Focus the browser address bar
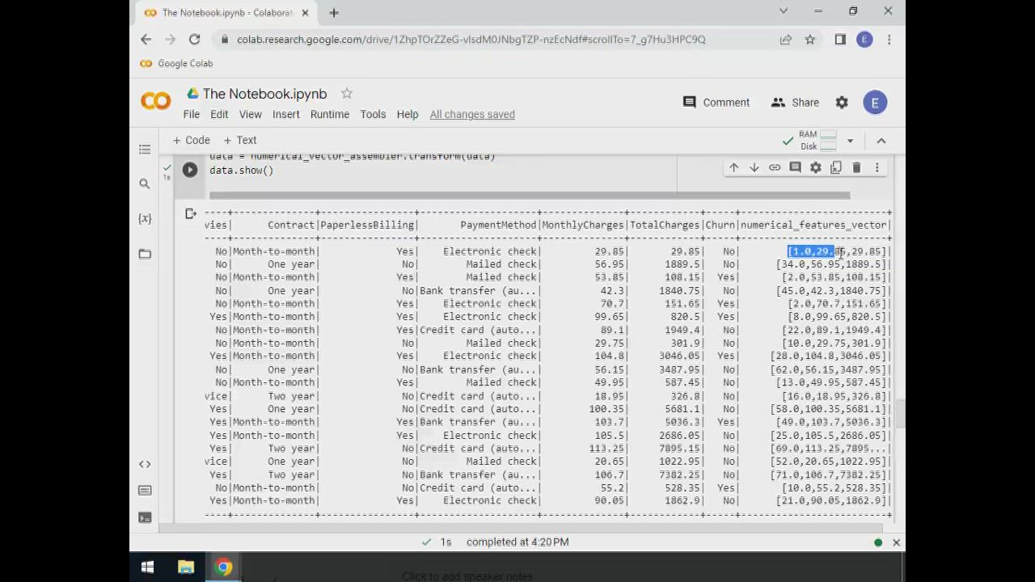 471,39
